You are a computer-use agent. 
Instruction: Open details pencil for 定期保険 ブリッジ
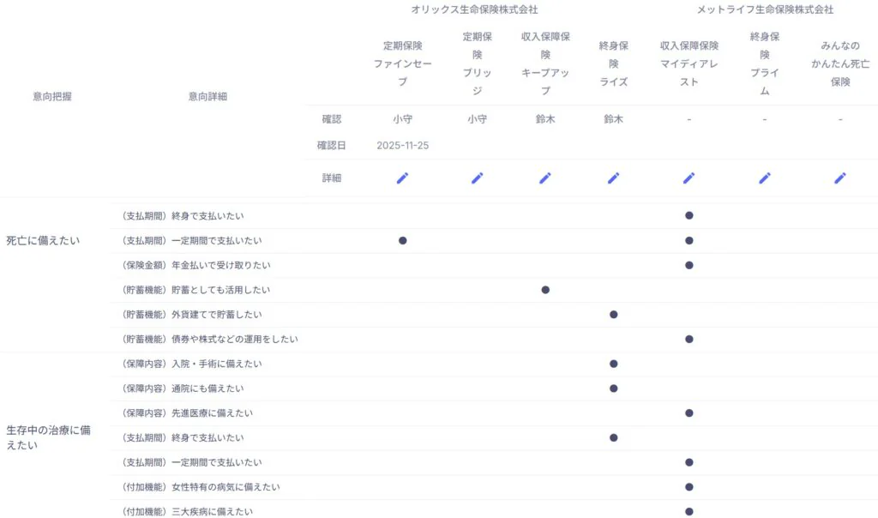coord(477,178)
